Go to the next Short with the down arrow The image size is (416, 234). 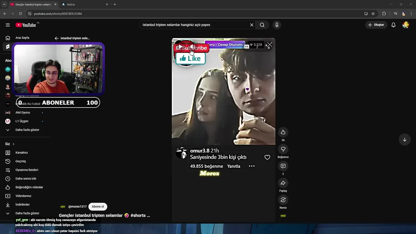(x=405, y=140)
